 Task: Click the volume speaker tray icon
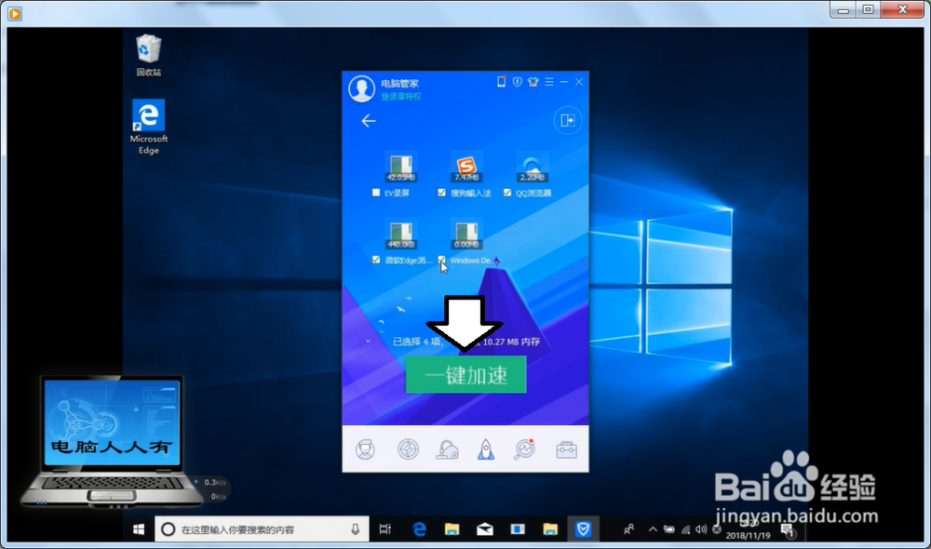click(701, 529)
